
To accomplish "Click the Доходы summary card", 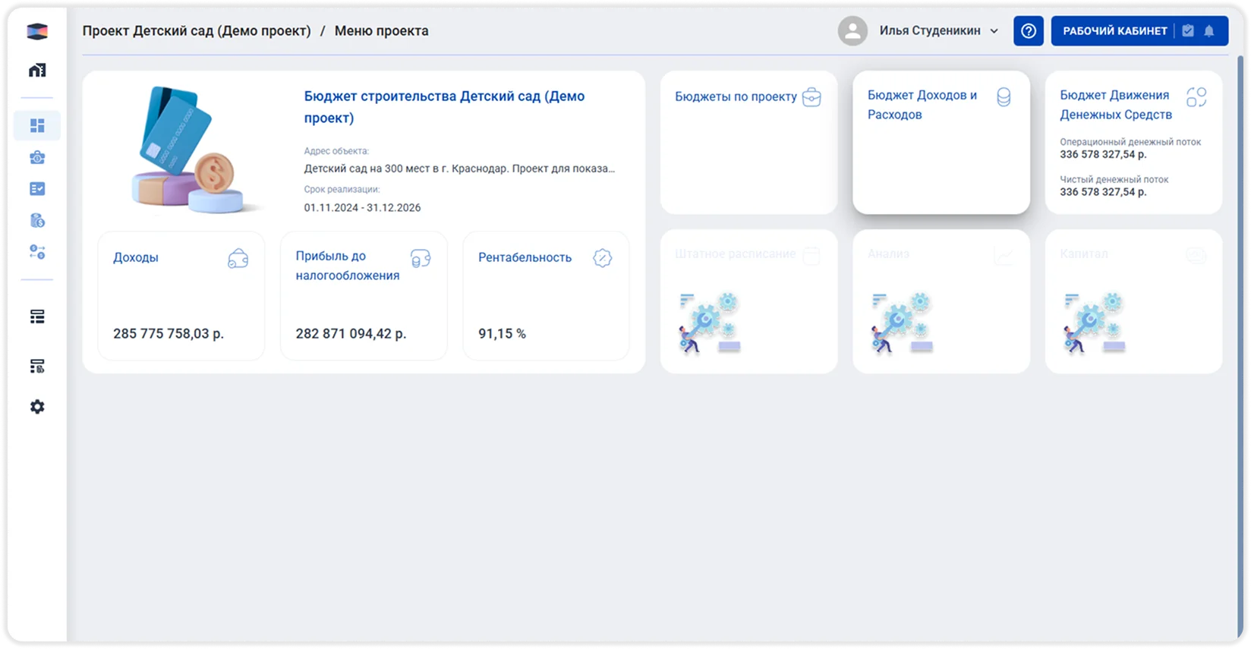I will coord(181,295).
